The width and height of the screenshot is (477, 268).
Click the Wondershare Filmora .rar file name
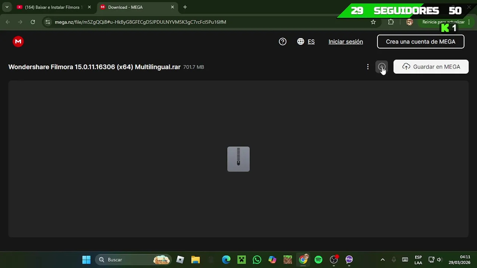[x=94, y=67]
